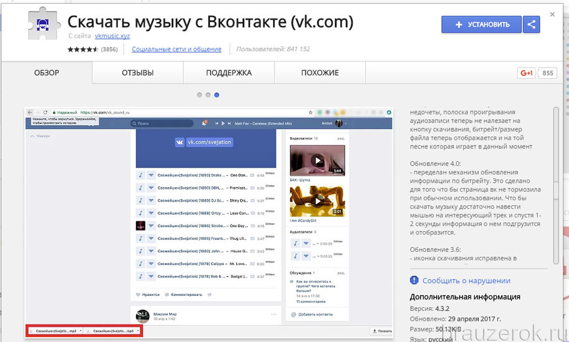Screen dimensions: 569x342
Task: Open the share menu icon next to УСТАНОВИТЬ
Action: (x=531, y=24)
